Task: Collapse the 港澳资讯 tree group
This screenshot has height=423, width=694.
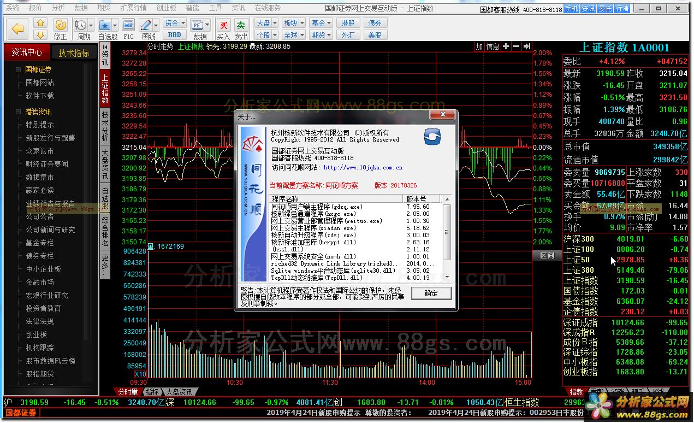Action: tap(18, 111)
